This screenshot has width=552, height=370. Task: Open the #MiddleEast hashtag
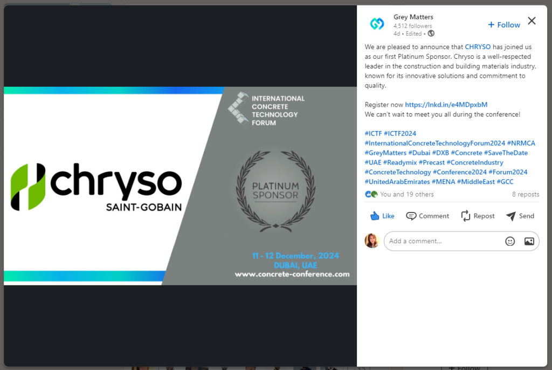(x=476, y=182)
